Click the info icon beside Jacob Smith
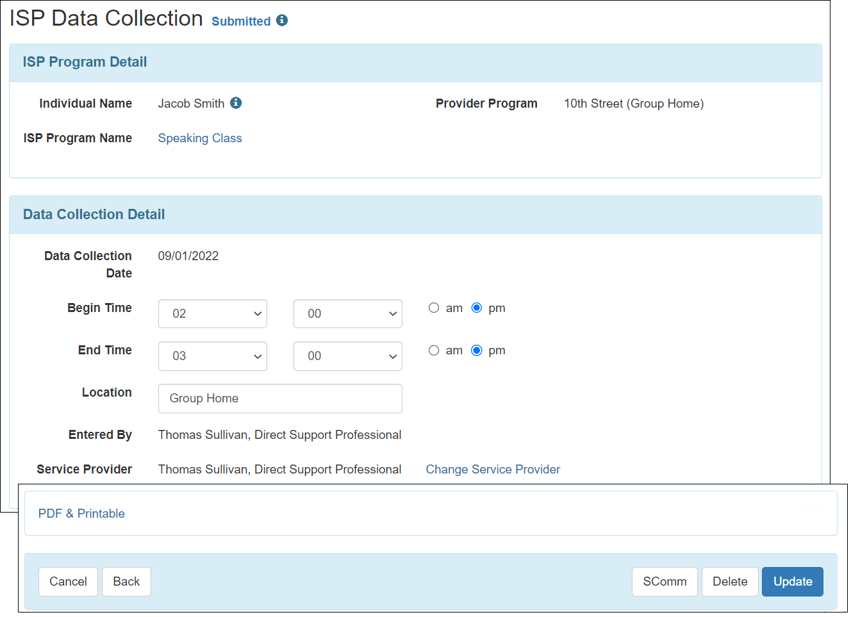The image size is (851, 617). (x=236, y=103)
